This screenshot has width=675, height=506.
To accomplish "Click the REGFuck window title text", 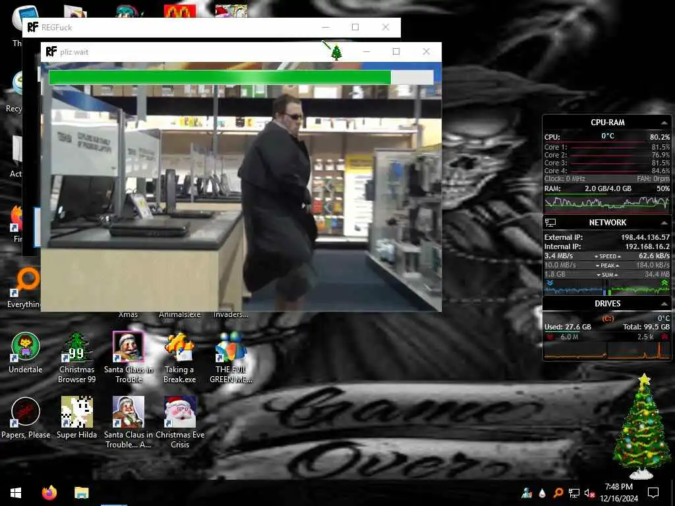I will coord(57,28).
